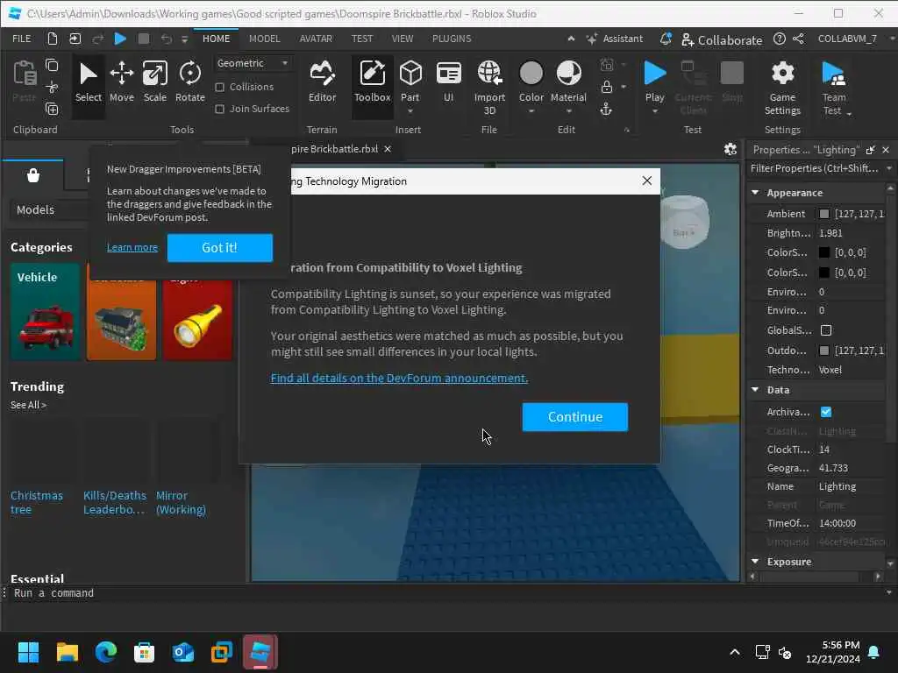Click the Got it! button
This screenshot has height=673, width=898.
[x=219, y=247]
